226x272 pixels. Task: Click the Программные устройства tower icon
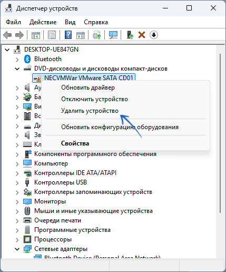click(x=27, y=230)
